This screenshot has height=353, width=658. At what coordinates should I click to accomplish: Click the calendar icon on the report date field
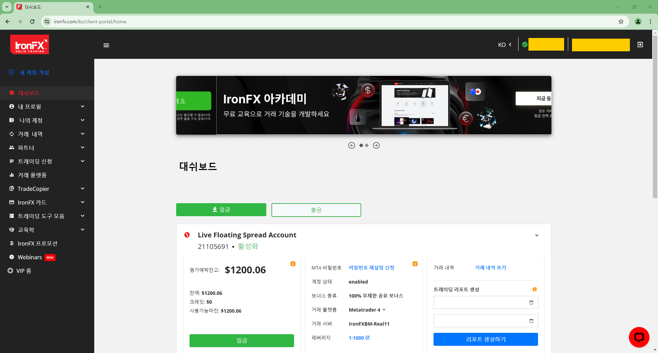[532, 302]
